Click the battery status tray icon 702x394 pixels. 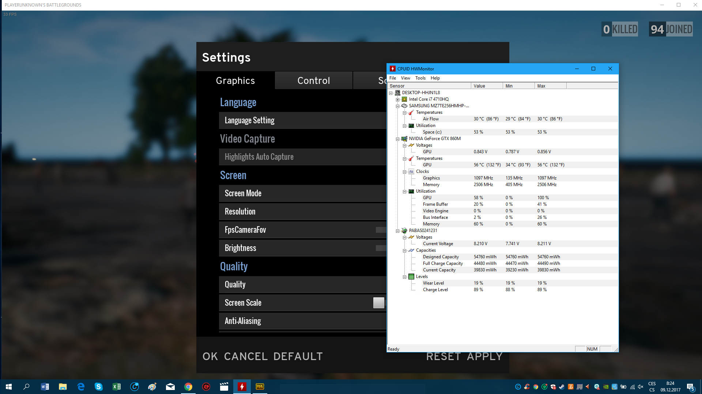(x=623, y=387)
